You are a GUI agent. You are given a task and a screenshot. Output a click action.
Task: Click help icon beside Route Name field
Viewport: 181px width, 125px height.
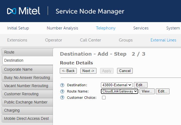click(x=62, y=91)
